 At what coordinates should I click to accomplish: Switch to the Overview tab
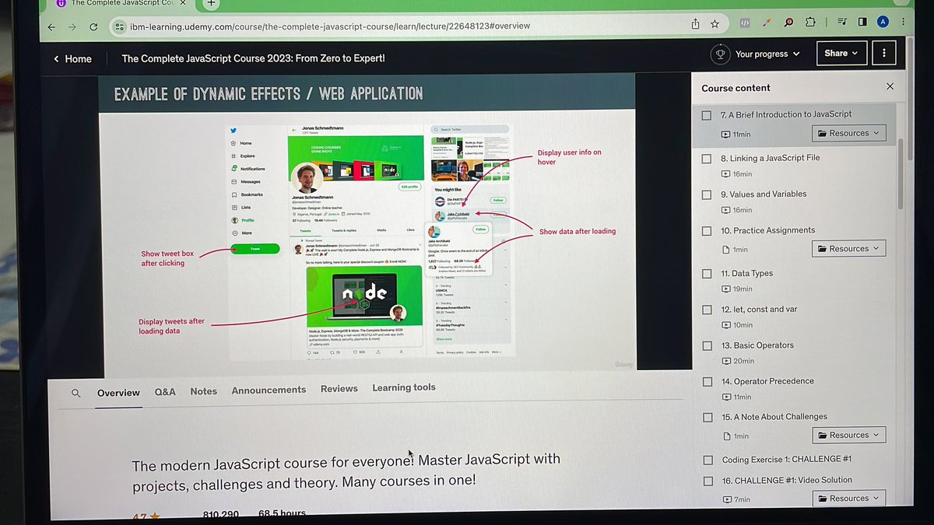[118, 393]
